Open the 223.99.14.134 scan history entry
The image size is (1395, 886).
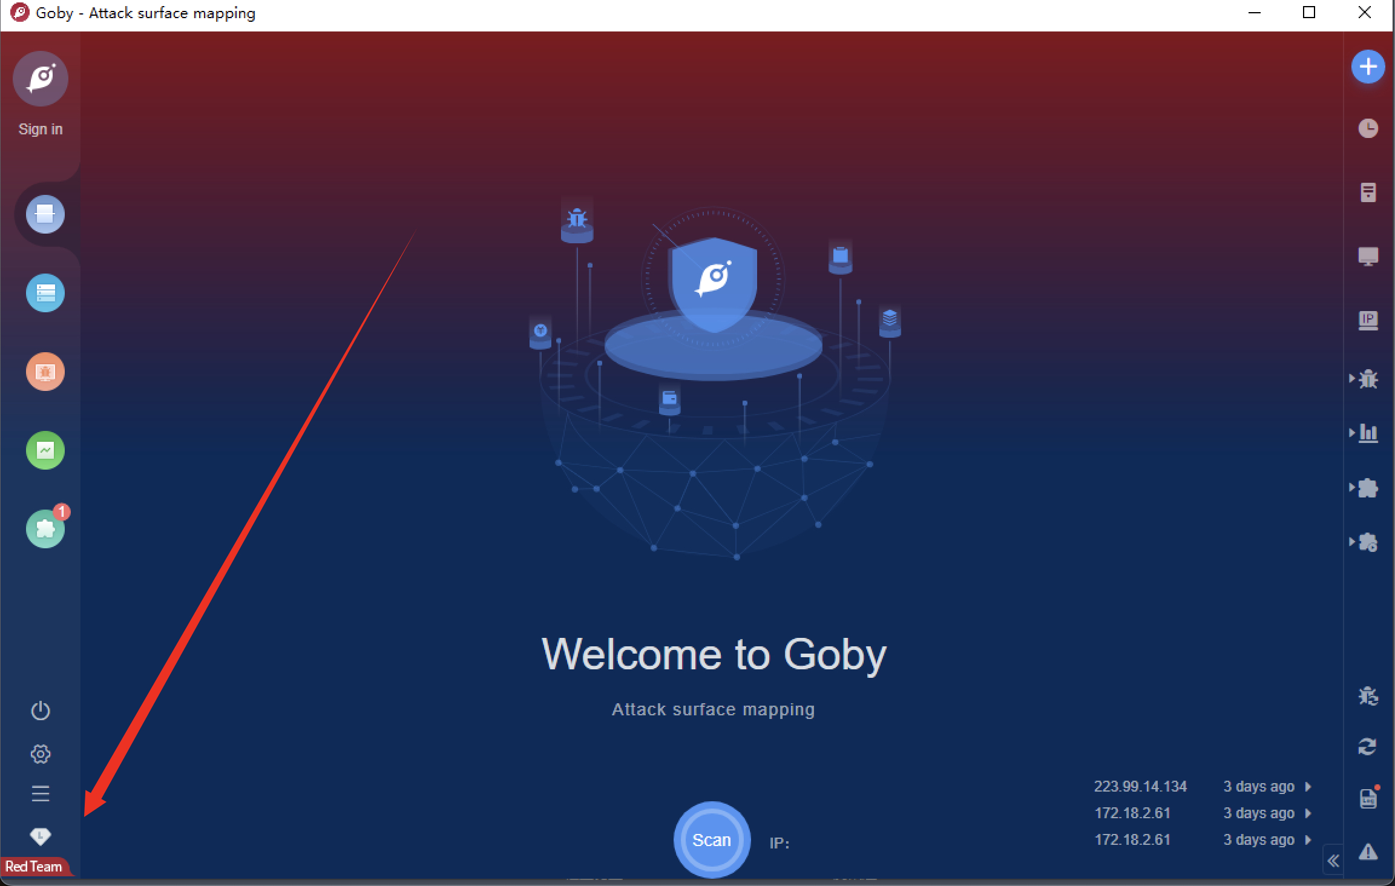1140,786
